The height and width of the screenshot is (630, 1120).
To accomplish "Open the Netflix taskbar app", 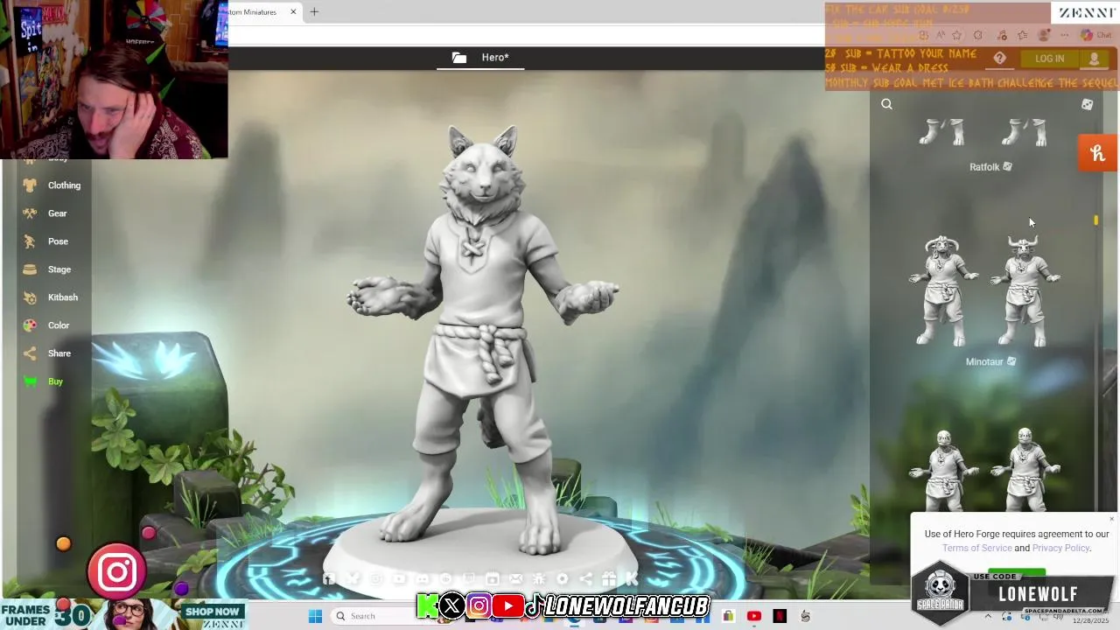I will coord(780,616).
